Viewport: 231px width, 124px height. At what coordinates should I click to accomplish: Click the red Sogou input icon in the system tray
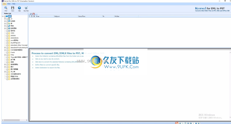point(177,123)
